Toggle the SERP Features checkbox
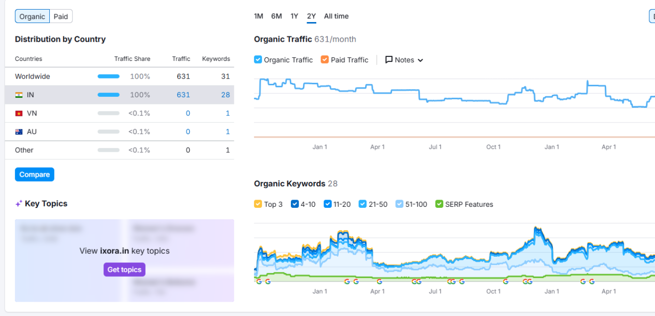655x316 pixels. pos(439,204)
